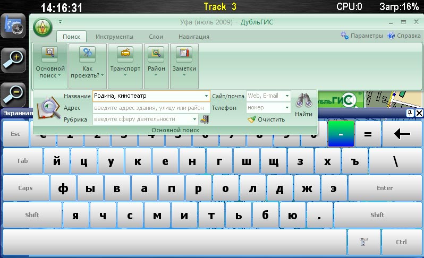Screen dimensions: 424x258
Task: Click the 2GIS compass application button
Action: (x=43, y=27)
